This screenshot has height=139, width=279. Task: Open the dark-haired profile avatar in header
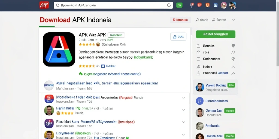click(232, 5)
